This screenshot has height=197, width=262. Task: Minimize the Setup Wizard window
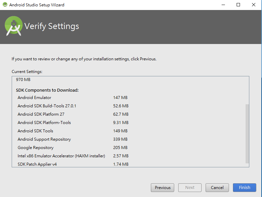click(223, 5)
